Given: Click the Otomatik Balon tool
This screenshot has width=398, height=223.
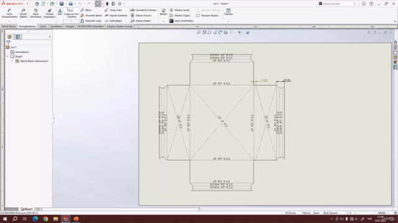Looking at the screenshot, I should pyautogui.click(x=91, y=15).
